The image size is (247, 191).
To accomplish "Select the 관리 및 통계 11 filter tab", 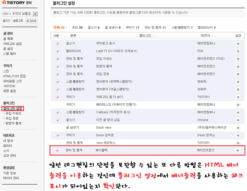I will coord(155,27).
